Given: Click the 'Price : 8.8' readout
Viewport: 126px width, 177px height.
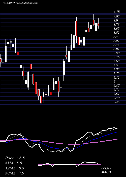Looking at the screenshot, I should point(15,158).
